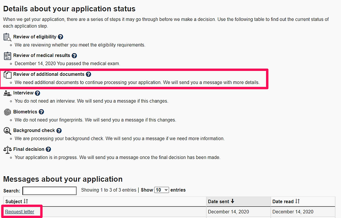Expand the Show entries dropdown
The width and height of the screenshot is (341, 218).
[x=161, y=190]
